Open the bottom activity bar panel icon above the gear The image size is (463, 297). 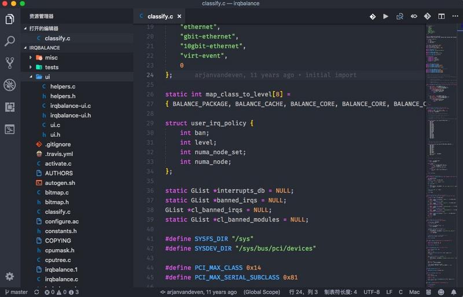[10, 129]
